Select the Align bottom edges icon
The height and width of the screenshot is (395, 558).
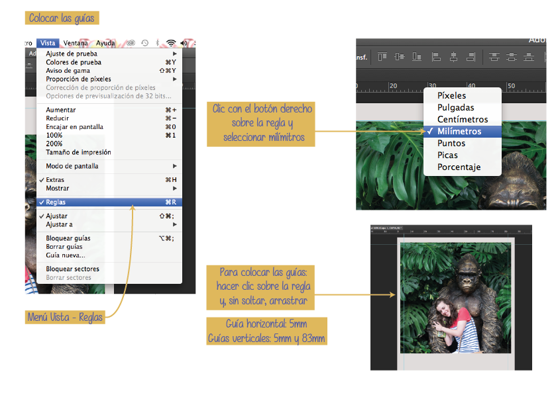pyautogui.click(x=417, y=57)
